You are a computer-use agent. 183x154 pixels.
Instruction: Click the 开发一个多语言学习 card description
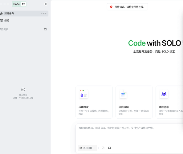94,112
